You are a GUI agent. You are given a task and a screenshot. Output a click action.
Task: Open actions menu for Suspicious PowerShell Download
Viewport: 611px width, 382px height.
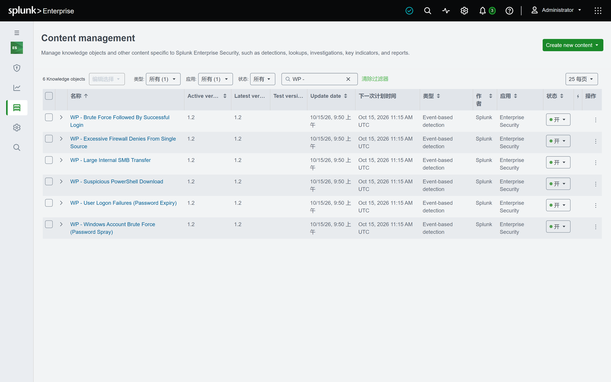[596, 184]
